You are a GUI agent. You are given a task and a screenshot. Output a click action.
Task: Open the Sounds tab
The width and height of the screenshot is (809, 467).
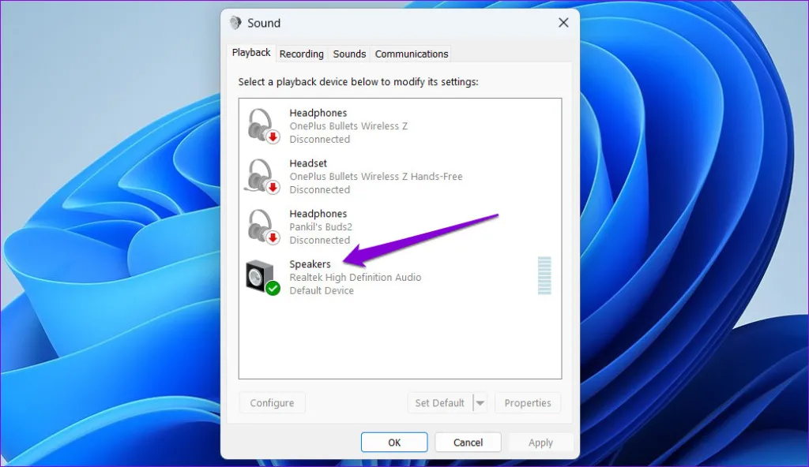click(349, 54)
